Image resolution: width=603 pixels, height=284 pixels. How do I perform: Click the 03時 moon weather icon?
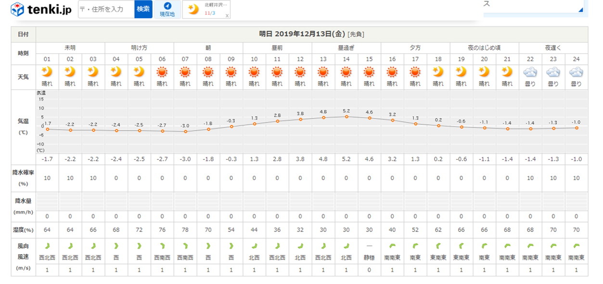coord(93,72)
